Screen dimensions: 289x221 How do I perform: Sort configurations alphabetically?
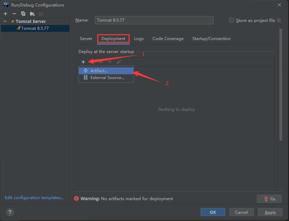click(x=41, y=14)
